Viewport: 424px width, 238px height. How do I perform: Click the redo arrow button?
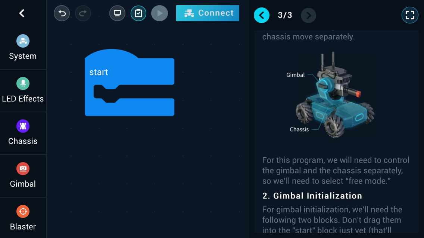83,13
